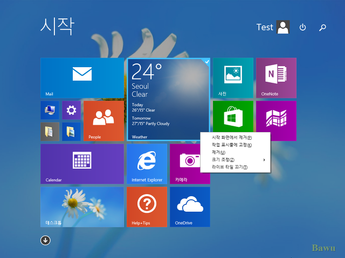
Task: Select 시작 화면에서 제거(P) menu item
Action: pos(235,138)
